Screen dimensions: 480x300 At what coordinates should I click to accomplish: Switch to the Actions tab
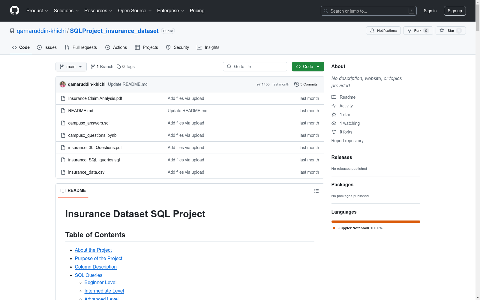(116, 47)
